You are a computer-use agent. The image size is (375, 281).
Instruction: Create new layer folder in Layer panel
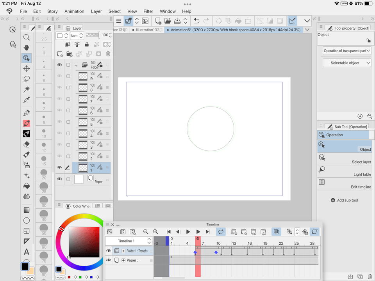tap(70, 54)
